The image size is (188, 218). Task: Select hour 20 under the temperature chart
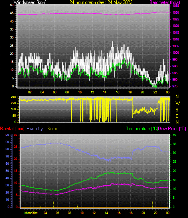coord(143,213)
